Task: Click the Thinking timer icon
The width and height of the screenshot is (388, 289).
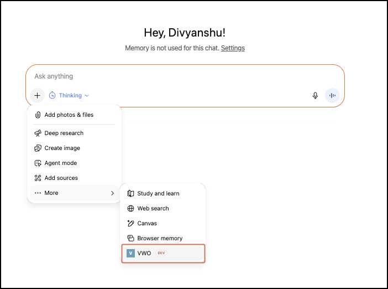Action: click(x=52, y=95)
